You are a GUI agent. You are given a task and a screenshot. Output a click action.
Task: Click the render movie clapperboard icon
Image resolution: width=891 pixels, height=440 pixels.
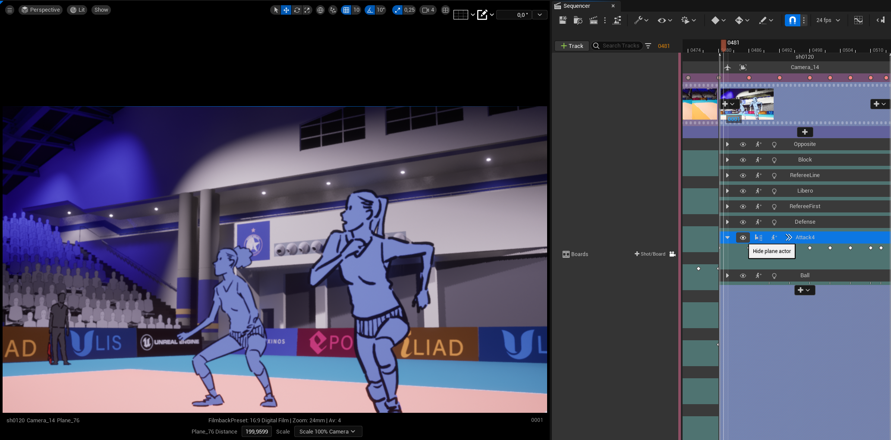tap(594, 20)
